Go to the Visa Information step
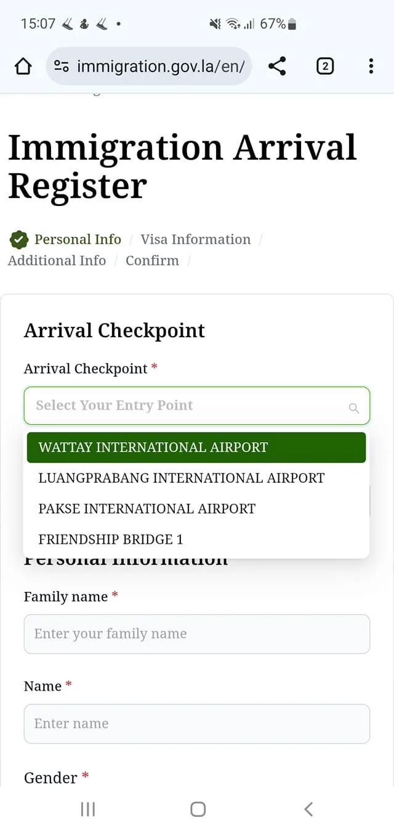 pyautogui.click(x=196, y=239)
